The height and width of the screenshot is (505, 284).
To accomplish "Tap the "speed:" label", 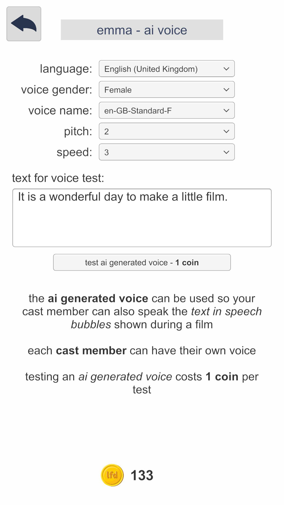I will tap(74, 152).
